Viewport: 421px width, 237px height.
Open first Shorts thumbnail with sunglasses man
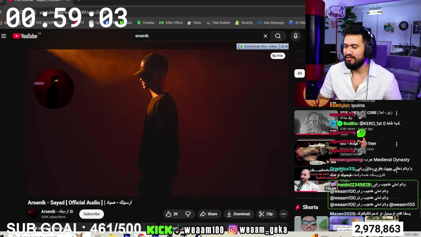tap(311, 224)
